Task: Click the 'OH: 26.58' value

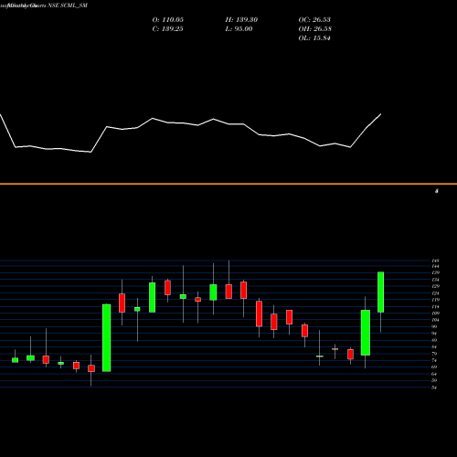Action: [x=315, y=29]
